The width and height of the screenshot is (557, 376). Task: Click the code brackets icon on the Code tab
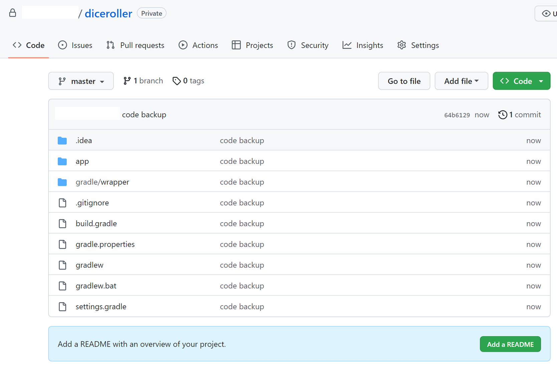pos(17,45)
